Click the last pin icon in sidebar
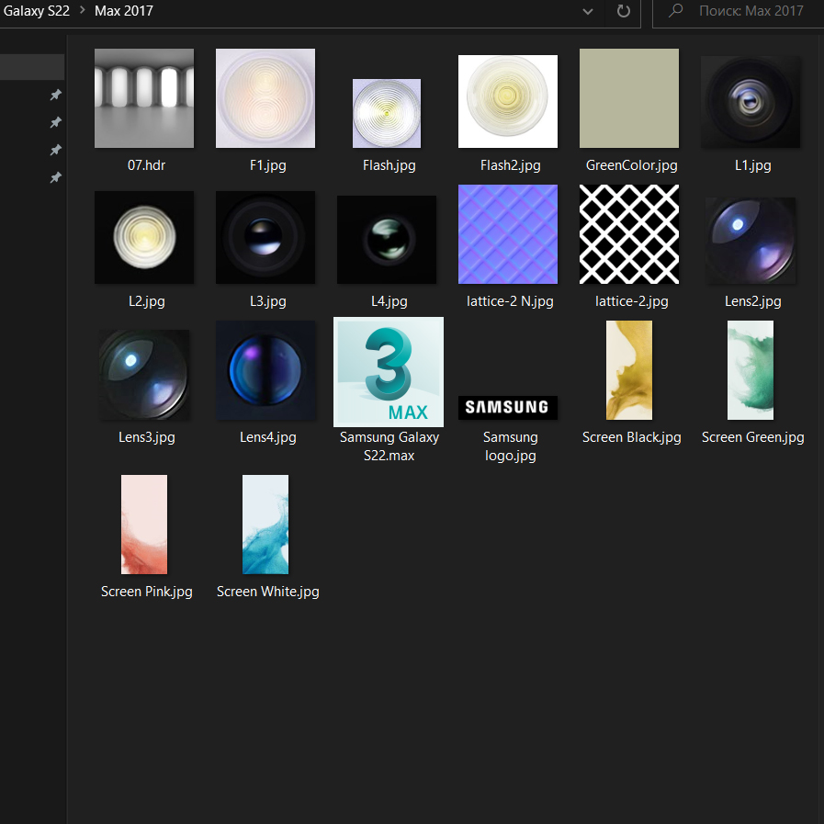824x824 pixels. coord(55,177)
